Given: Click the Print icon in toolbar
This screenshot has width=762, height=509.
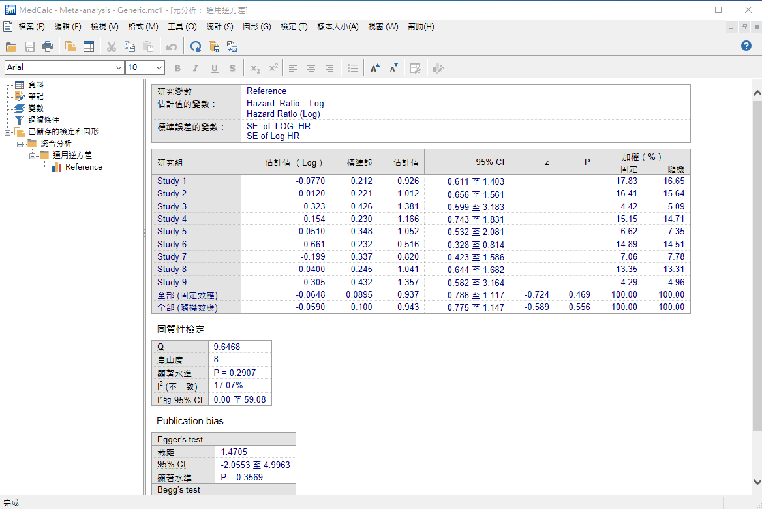Looking at the screenshot, I should point(48,47).
